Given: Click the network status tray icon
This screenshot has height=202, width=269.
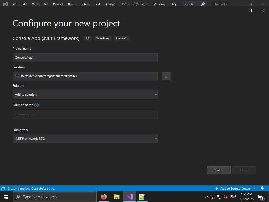Looking at the screenshot, I should point(219,197).
